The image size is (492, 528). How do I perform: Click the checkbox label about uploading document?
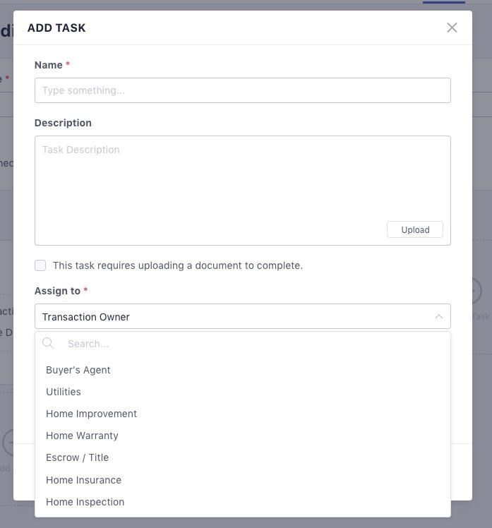178,265
